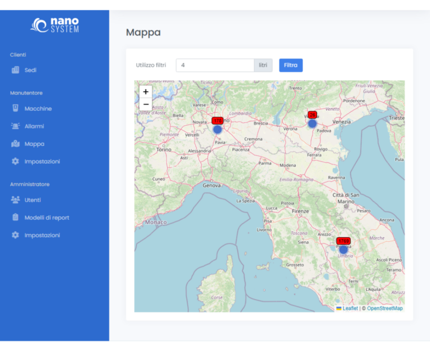Click the Modelli di report clipboard icon

point(16,218)
